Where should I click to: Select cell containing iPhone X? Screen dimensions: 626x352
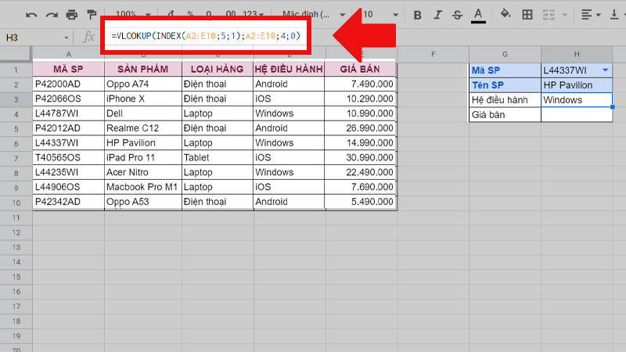(143, 99)
